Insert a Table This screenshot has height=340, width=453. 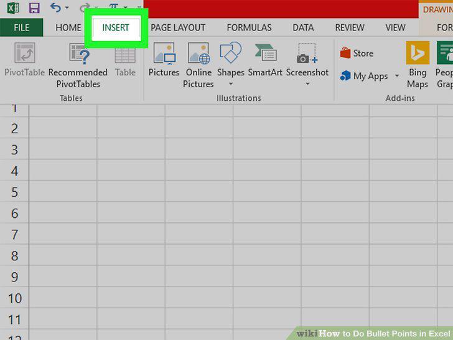pyautogui.click(x=125, y=60)
